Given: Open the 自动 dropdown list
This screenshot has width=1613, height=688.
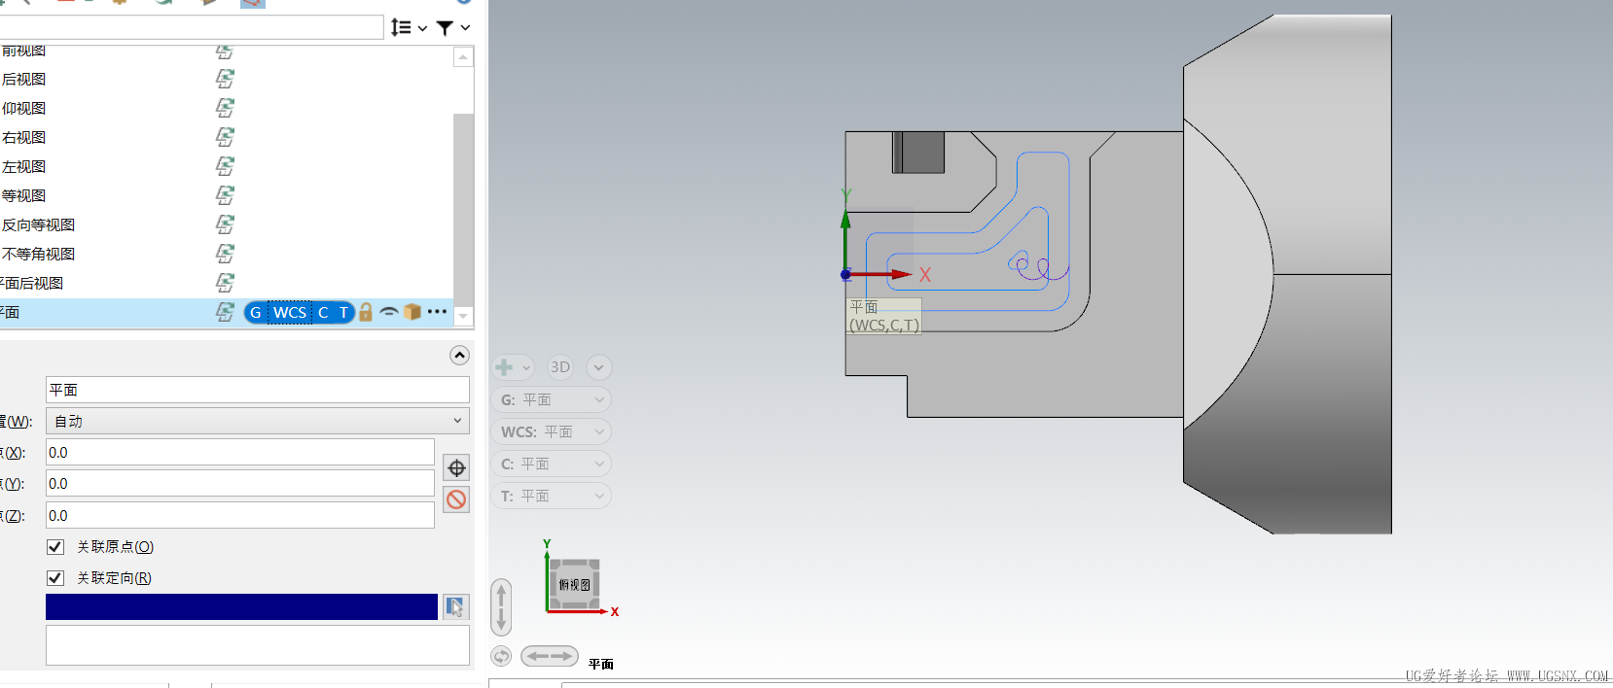Looking at the screenshot, I should (258, 421).
